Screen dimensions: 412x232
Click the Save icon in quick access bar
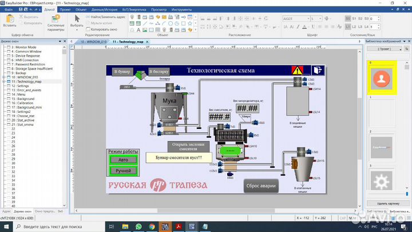click(x=21, y=10)
